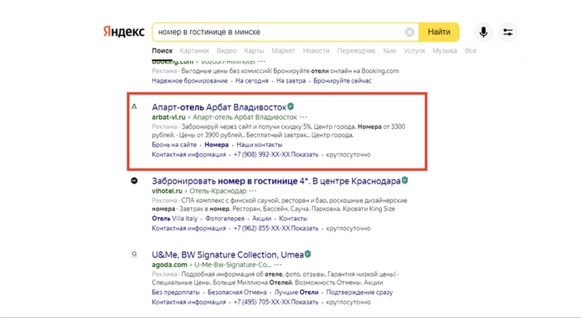Open the Апарт-отель Арбат Владивосток result title
This screenshot has height=318, width=581.
coord(219,107)
